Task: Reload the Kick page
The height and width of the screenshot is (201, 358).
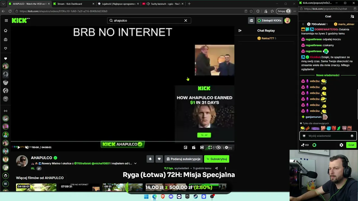Action: 10,11
